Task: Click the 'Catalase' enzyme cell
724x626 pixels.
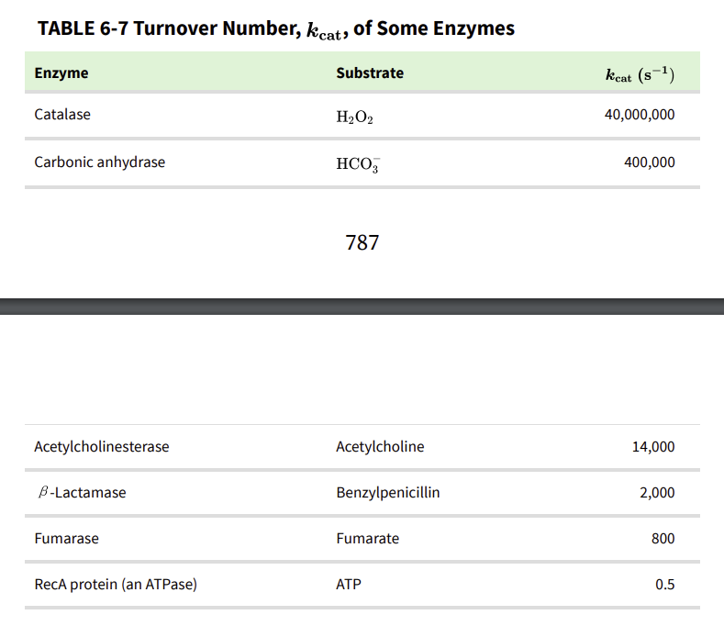Action: pyautogui.click(x=62, y=116)
